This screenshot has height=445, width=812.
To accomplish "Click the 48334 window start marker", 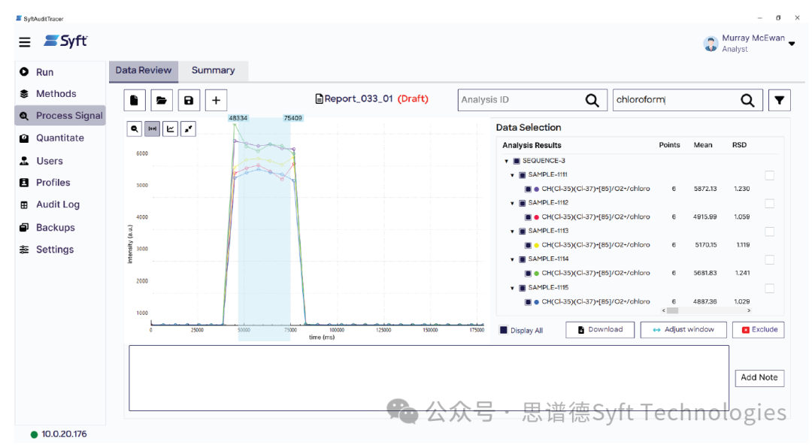I will [x=238, y=118].
